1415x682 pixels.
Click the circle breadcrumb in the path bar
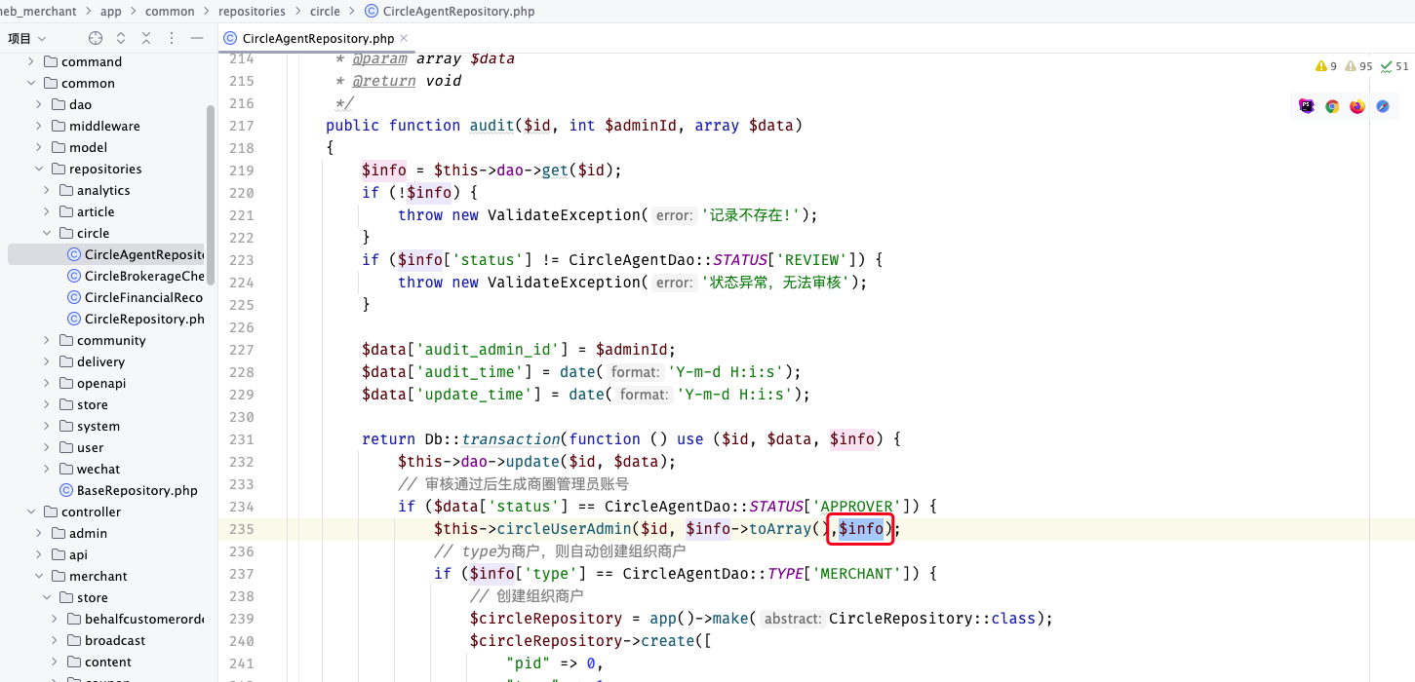[325, 12]
